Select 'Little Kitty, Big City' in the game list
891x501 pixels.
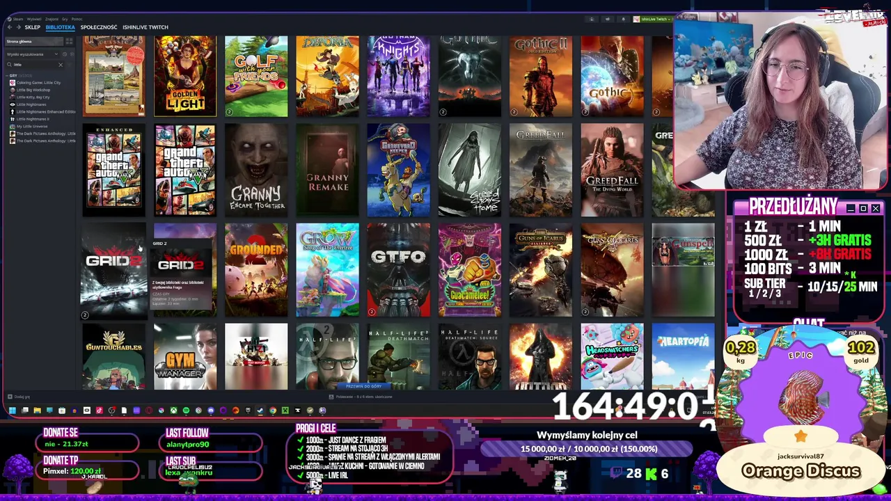(33, 97)
